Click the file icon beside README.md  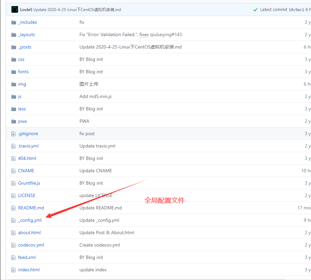[13, 208]
